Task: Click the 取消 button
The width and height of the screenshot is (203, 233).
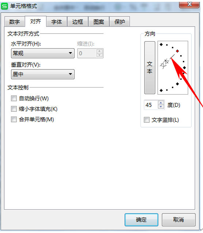Action: (x=178, y=220)
